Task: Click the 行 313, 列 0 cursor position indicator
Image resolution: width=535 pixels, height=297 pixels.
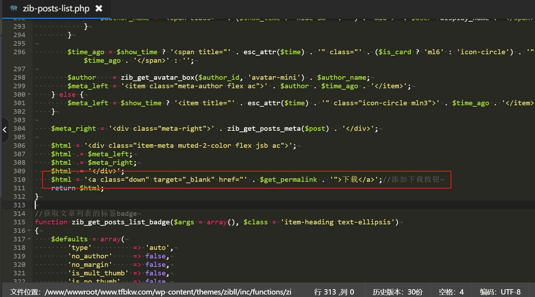Action: [334, 292]
